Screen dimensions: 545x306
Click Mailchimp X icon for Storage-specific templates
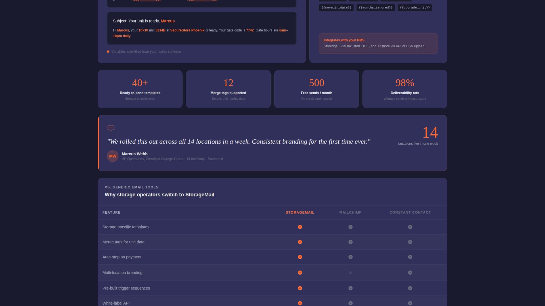pyautogui.click(x=351, y=227)
